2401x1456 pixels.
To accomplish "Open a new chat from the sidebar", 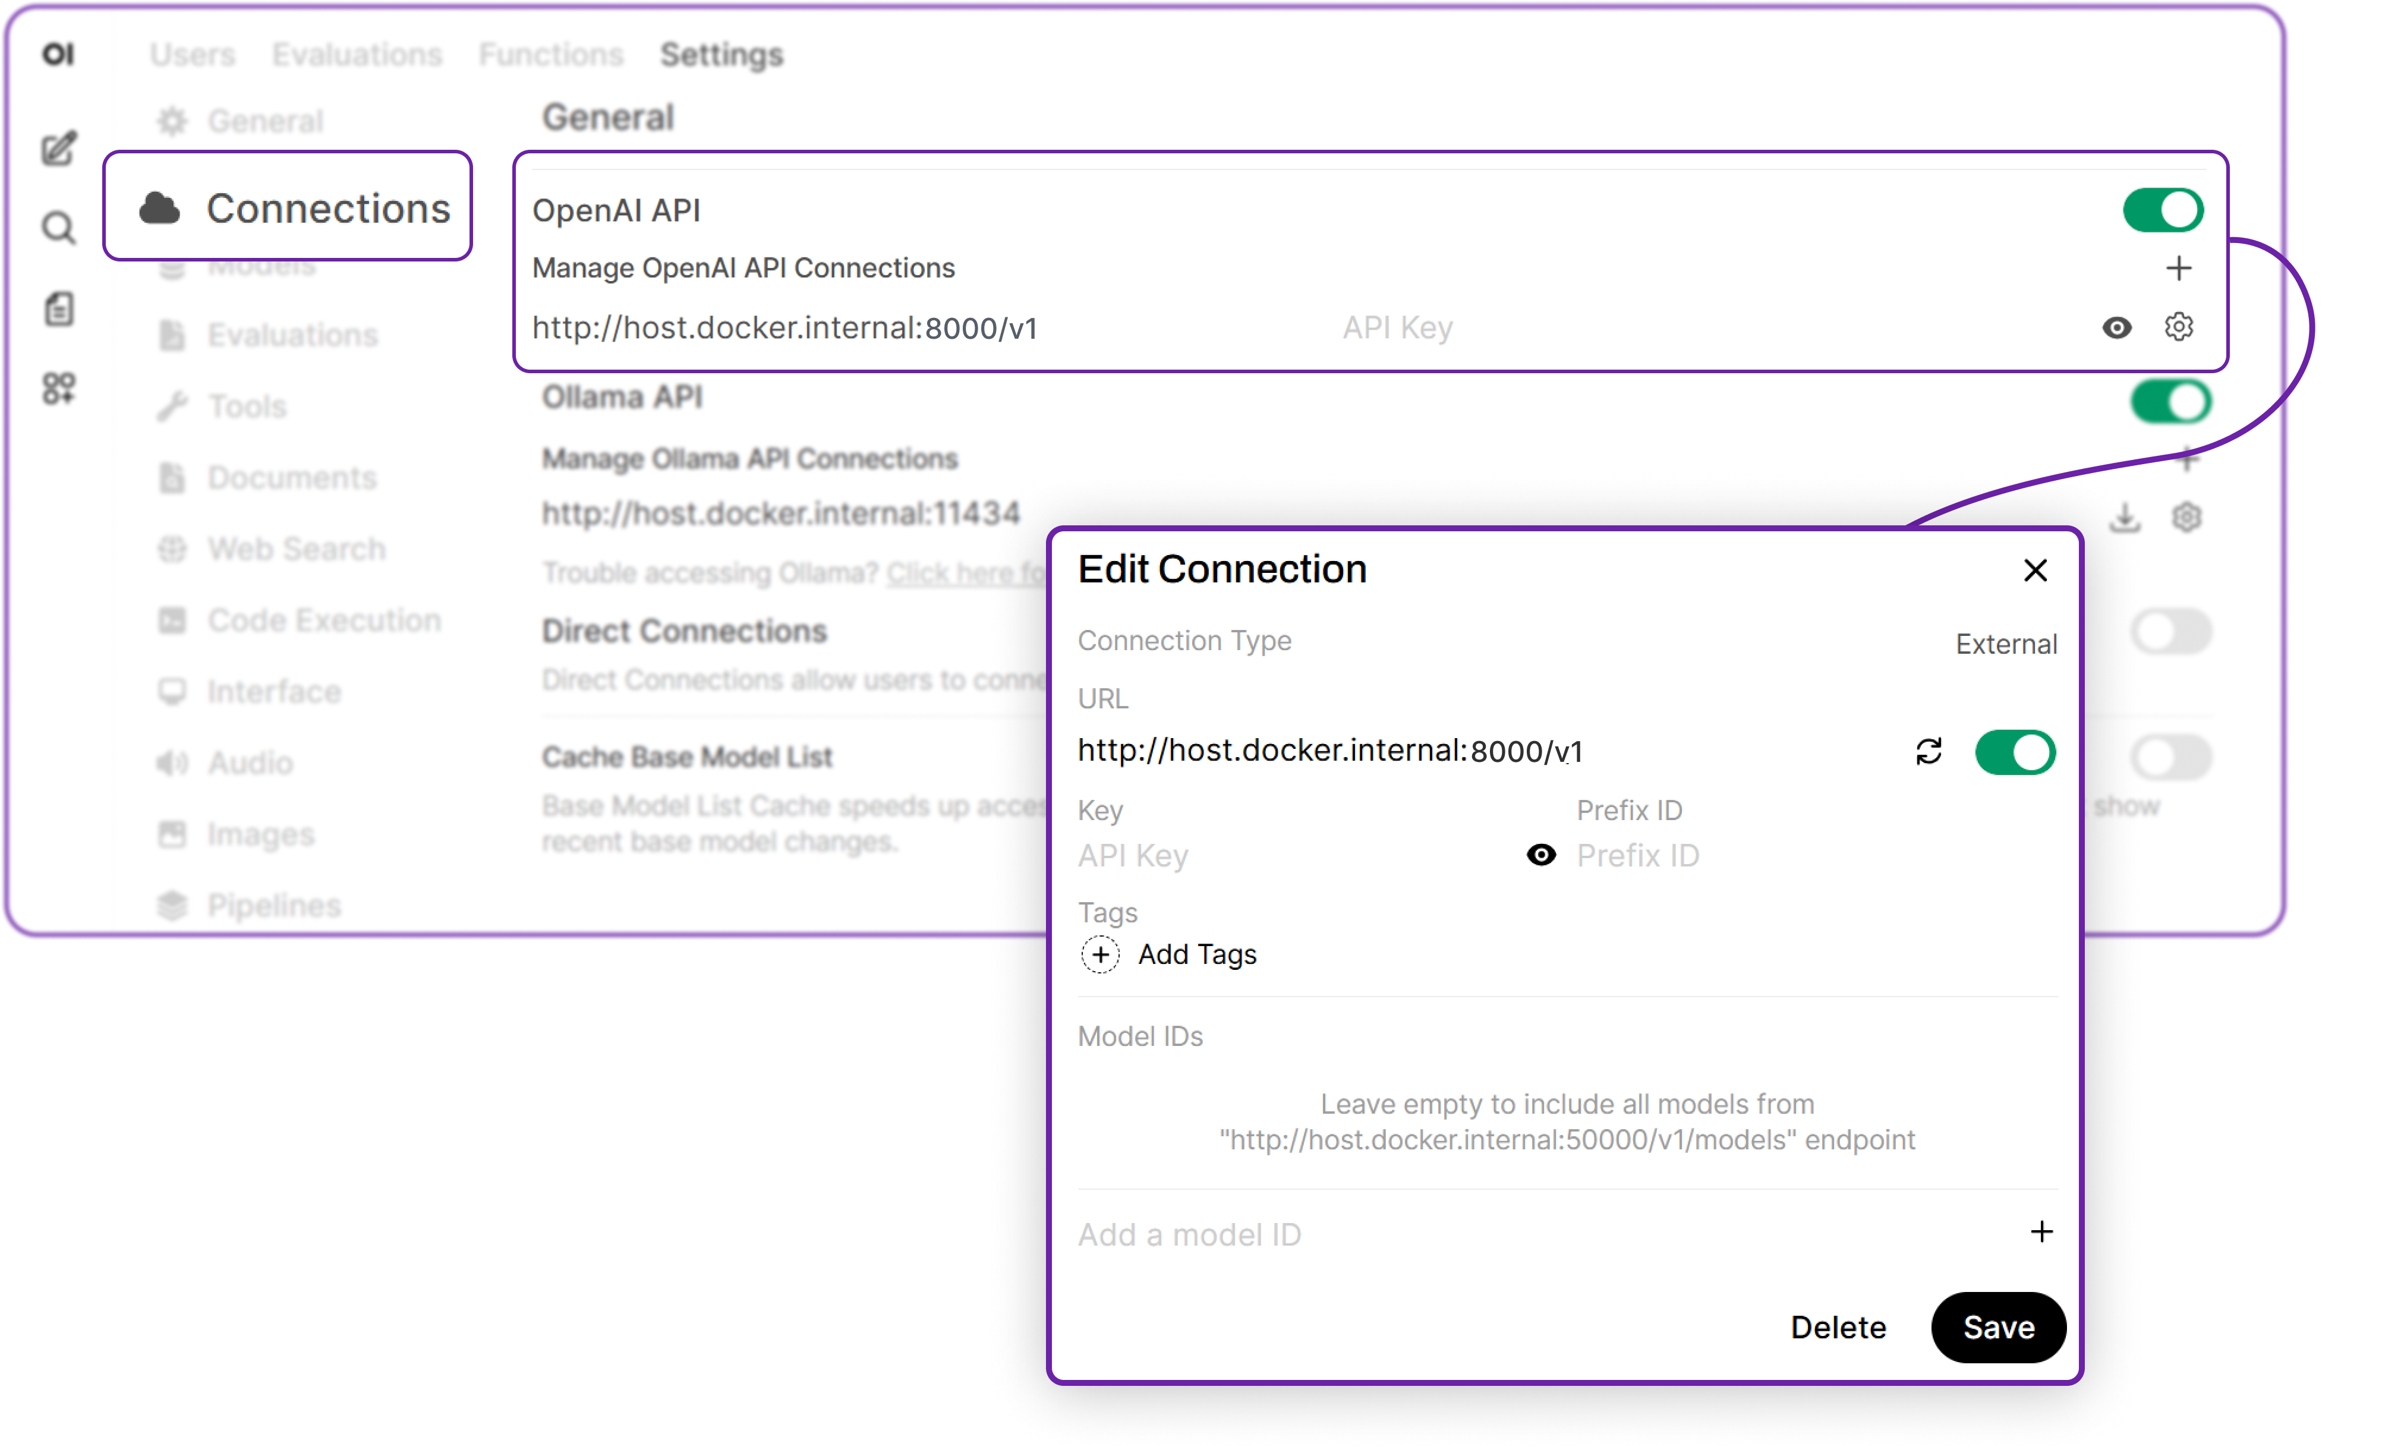I will 58,148.
